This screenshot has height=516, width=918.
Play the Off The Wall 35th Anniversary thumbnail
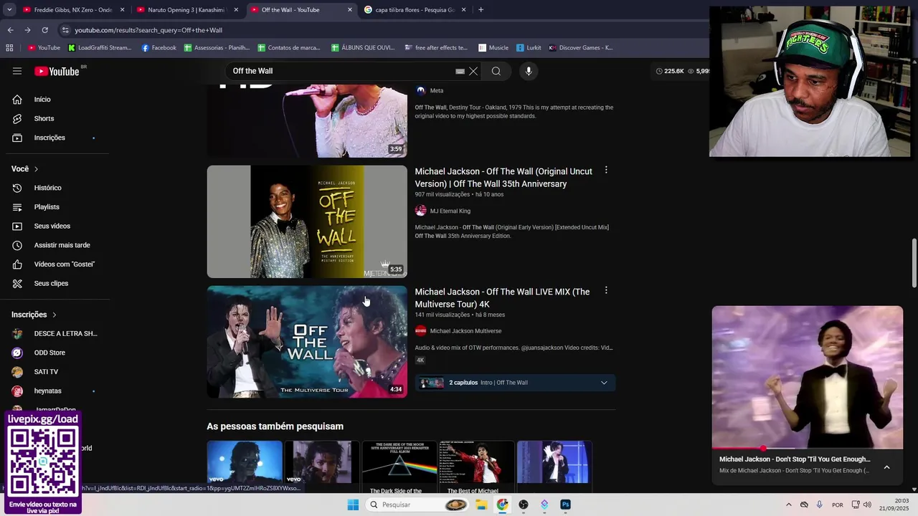[x=307, y=221]
